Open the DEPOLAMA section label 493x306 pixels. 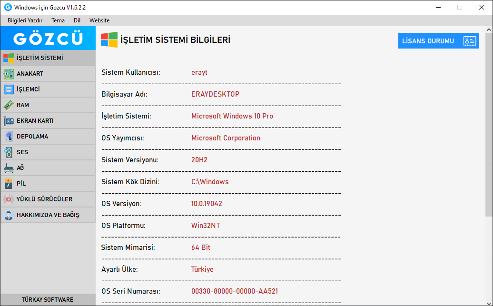coord(32,137)
